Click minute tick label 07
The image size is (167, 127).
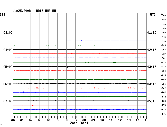coord(75,120)
